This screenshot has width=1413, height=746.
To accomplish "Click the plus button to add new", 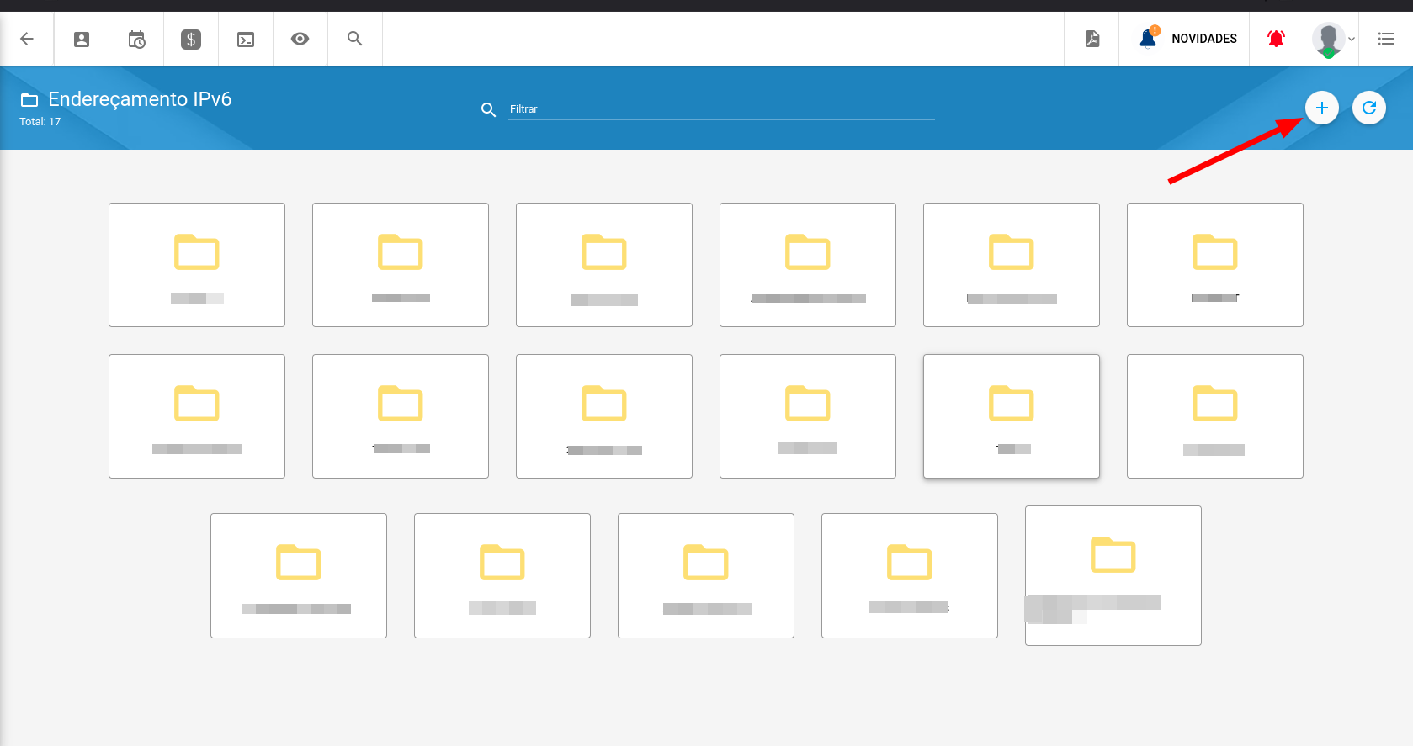I will [x=1322, y=108].
